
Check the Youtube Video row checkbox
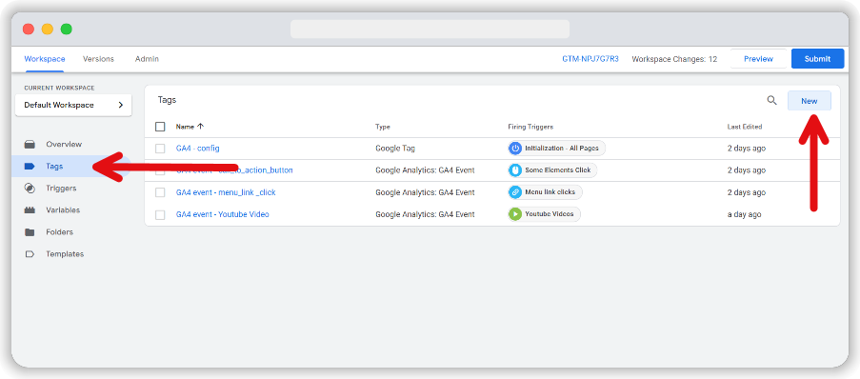click(160, 214)
